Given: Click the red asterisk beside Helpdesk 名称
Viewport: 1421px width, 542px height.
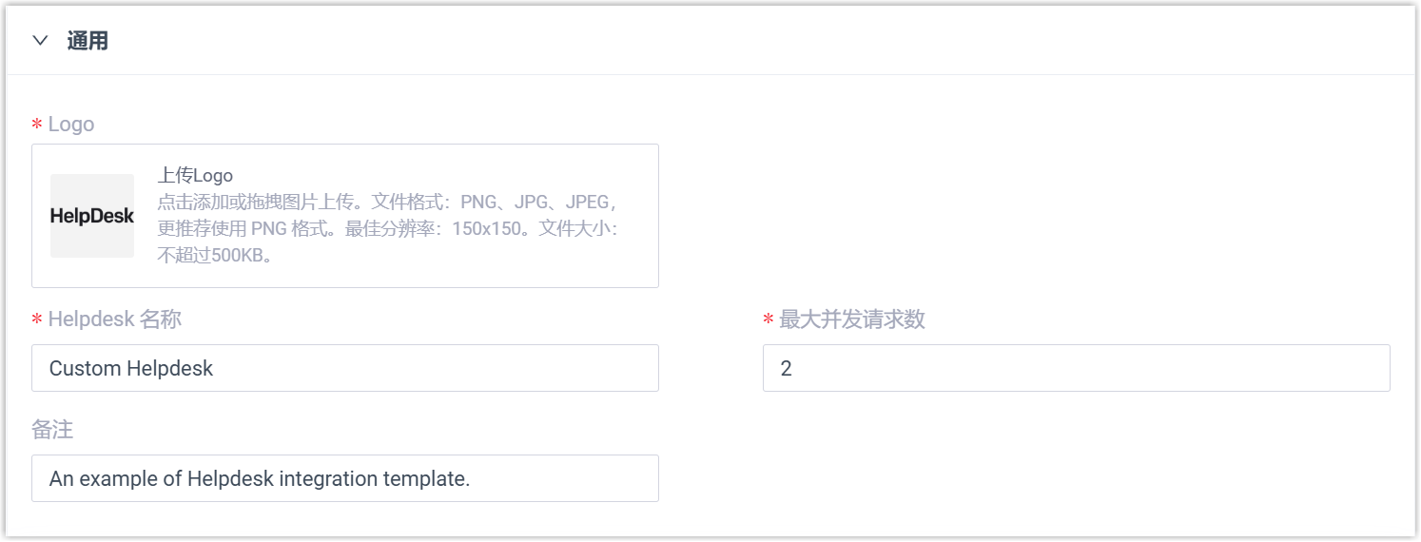Looking at the screenshot, I should coord(37,320).
